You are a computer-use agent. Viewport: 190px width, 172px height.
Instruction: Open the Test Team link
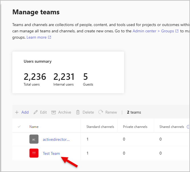(51, 153)
